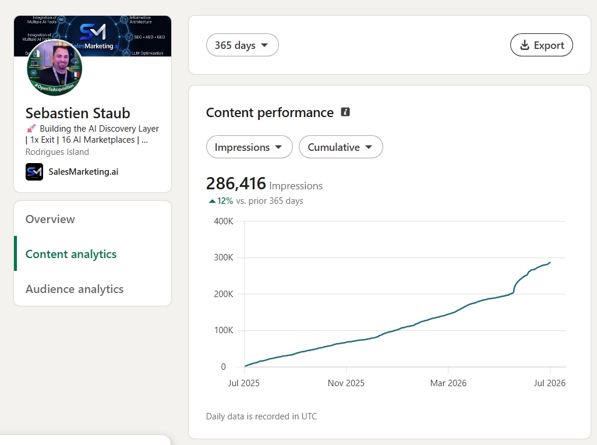Open the Impressions metric dropdown
Screen dimensions: 597x445
249,147
